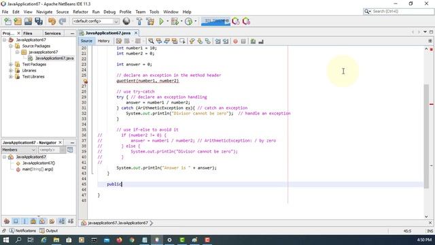The image size is (435, 245).
Task: Click the Comment icon in the editor toolbar
Action: click(x=253, y=41)
